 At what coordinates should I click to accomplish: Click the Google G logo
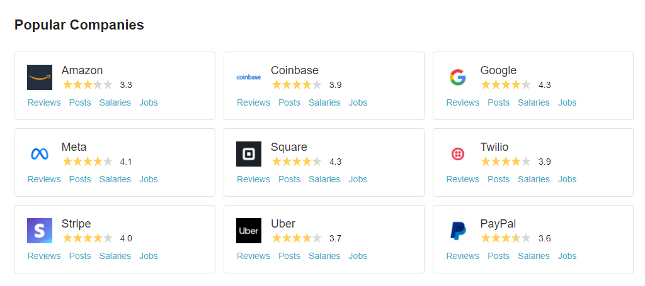[458, 77]
